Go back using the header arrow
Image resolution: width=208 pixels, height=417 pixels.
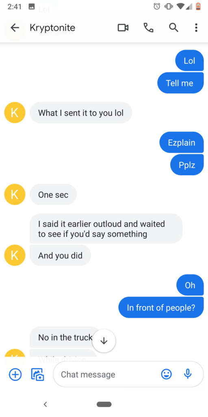pos(15,27)
